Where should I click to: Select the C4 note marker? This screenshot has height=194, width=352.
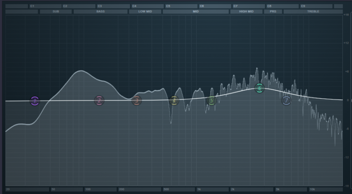pos(134,6)
